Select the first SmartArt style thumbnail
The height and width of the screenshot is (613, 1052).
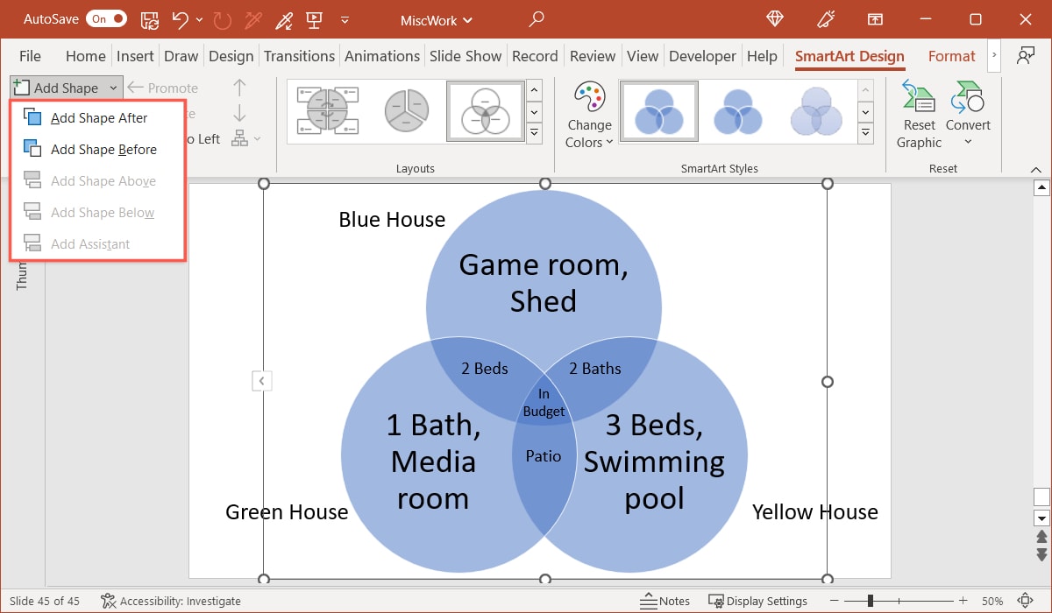tap(658, 111)
